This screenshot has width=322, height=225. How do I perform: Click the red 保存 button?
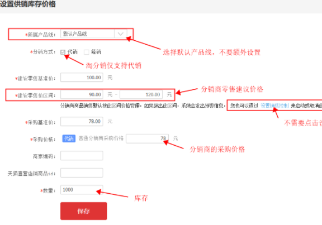[x=84, y=211]
